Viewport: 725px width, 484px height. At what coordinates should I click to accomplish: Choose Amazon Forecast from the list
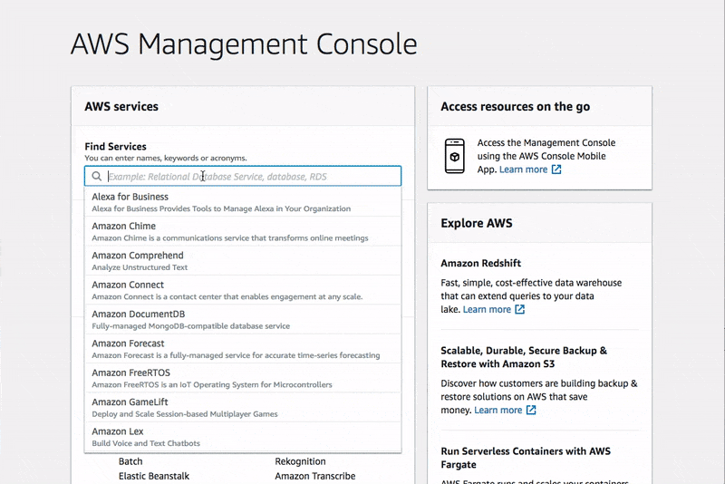[243, 349]
